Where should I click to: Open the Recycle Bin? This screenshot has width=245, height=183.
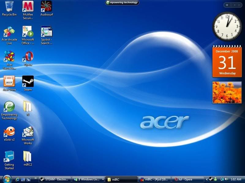[9, 7]
